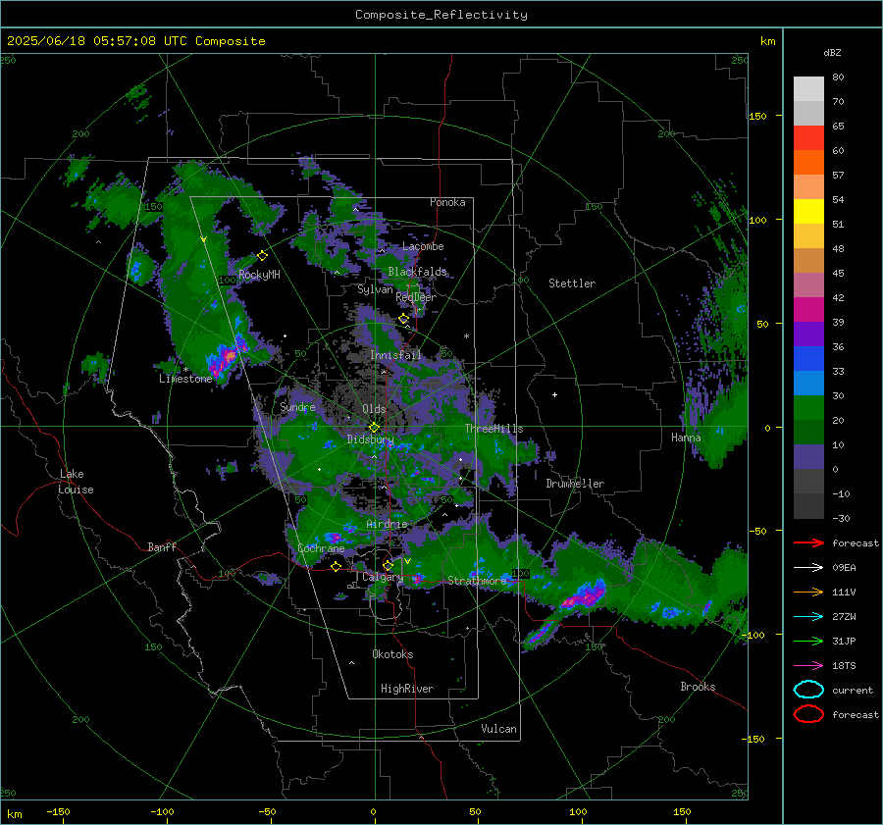Click the red 65 dBZ color swatch
Screen dimensions: 883x825
[x=808, y=137]
